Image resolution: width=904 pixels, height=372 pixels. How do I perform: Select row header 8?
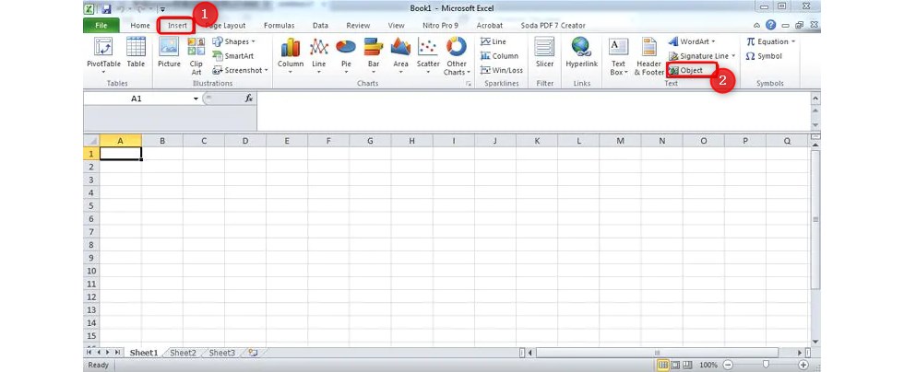click(x=91, y=245)
